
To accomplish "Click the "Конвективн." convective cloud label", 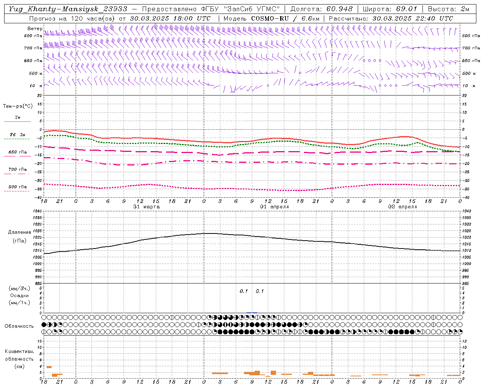I will (x=20, y=352).
